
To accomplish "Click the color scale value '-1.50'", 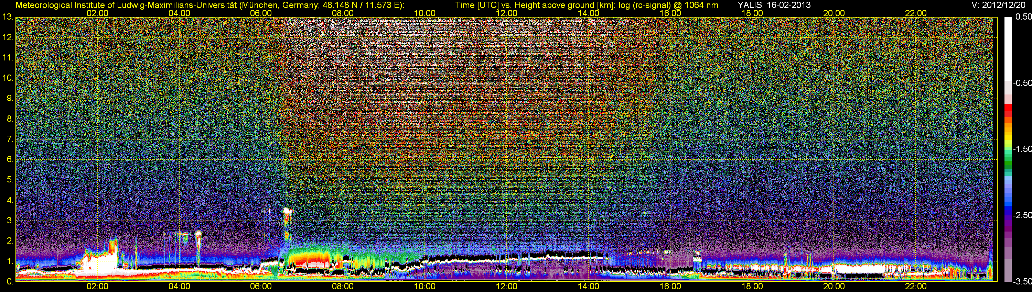I will [x=1022, y=149].
